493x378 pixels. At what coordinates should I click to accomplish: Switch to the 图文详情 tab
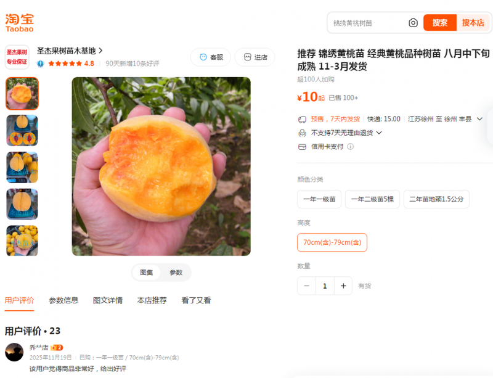tap(108, 300)
